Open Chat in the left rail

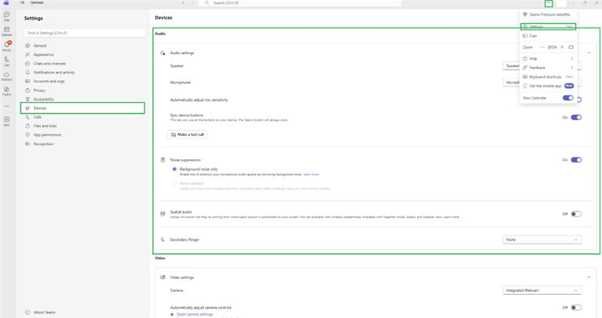[7, 16]
